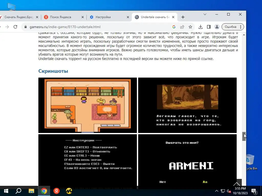Click the text line Undertale скачать торрент
Viewport: 262px width, 196px height.
pyautogui.click(x=126, y=59)
